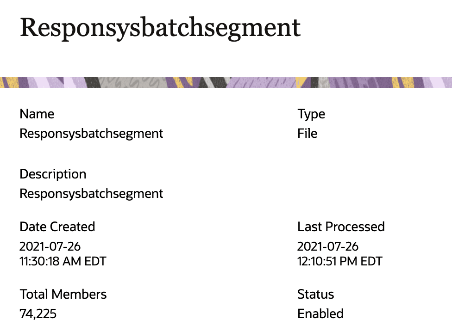Select the Status field label

pyautogui.click(x=316, y=294)
